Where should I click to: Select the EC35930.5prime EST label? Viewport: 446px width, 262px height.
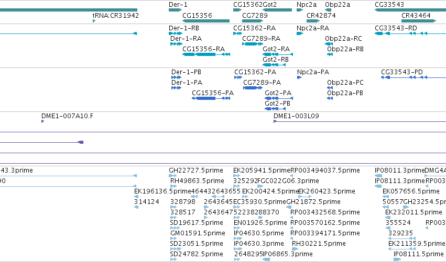(x=260, y=202)
